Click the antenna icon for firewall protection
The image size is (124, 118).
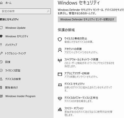coord(60,60)
